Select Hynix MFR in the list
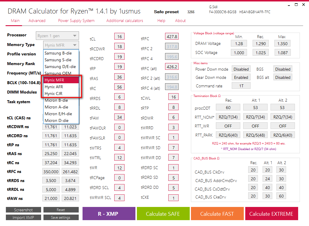This screenshot has width=309, height=226. 61,80
